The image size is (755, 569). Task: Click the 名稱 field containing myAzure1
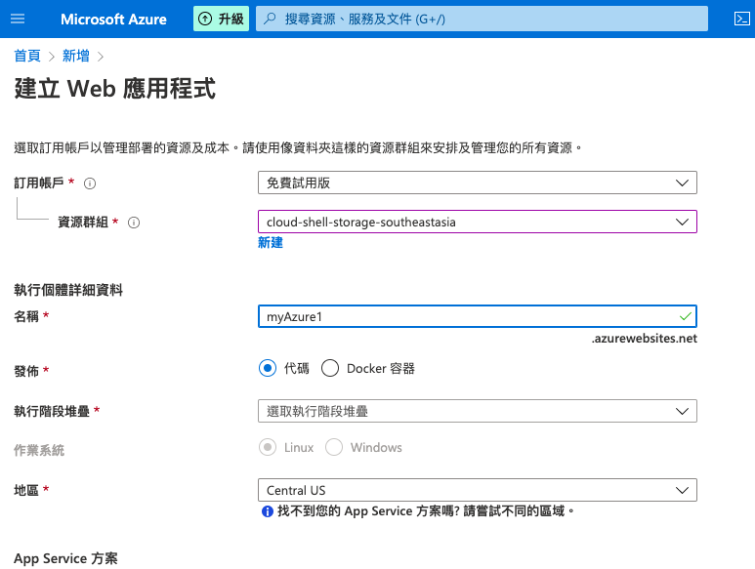[x=478, y=316]
